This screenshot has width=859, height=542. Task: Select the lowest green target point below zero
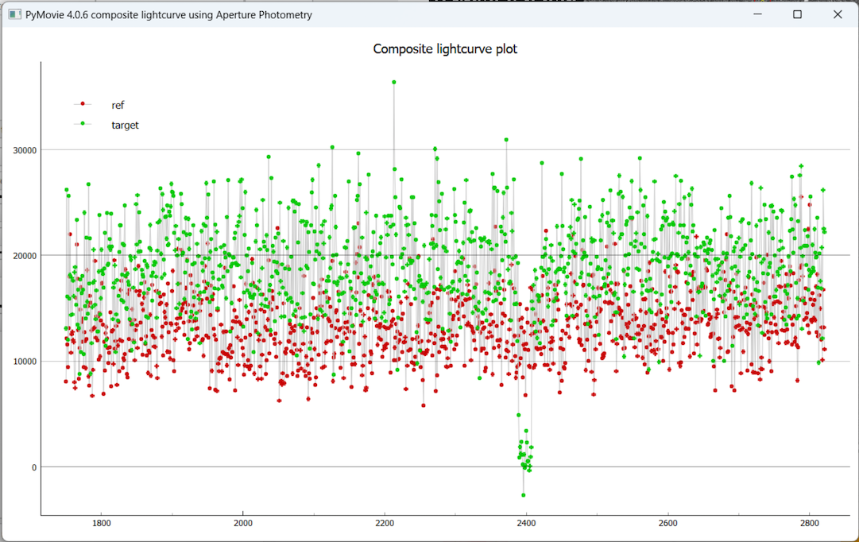click(x=524, y=495)
